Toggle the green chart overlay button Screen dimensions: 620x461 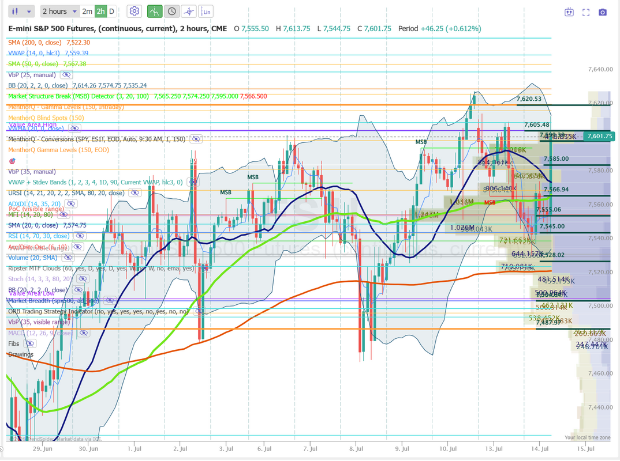155,12
